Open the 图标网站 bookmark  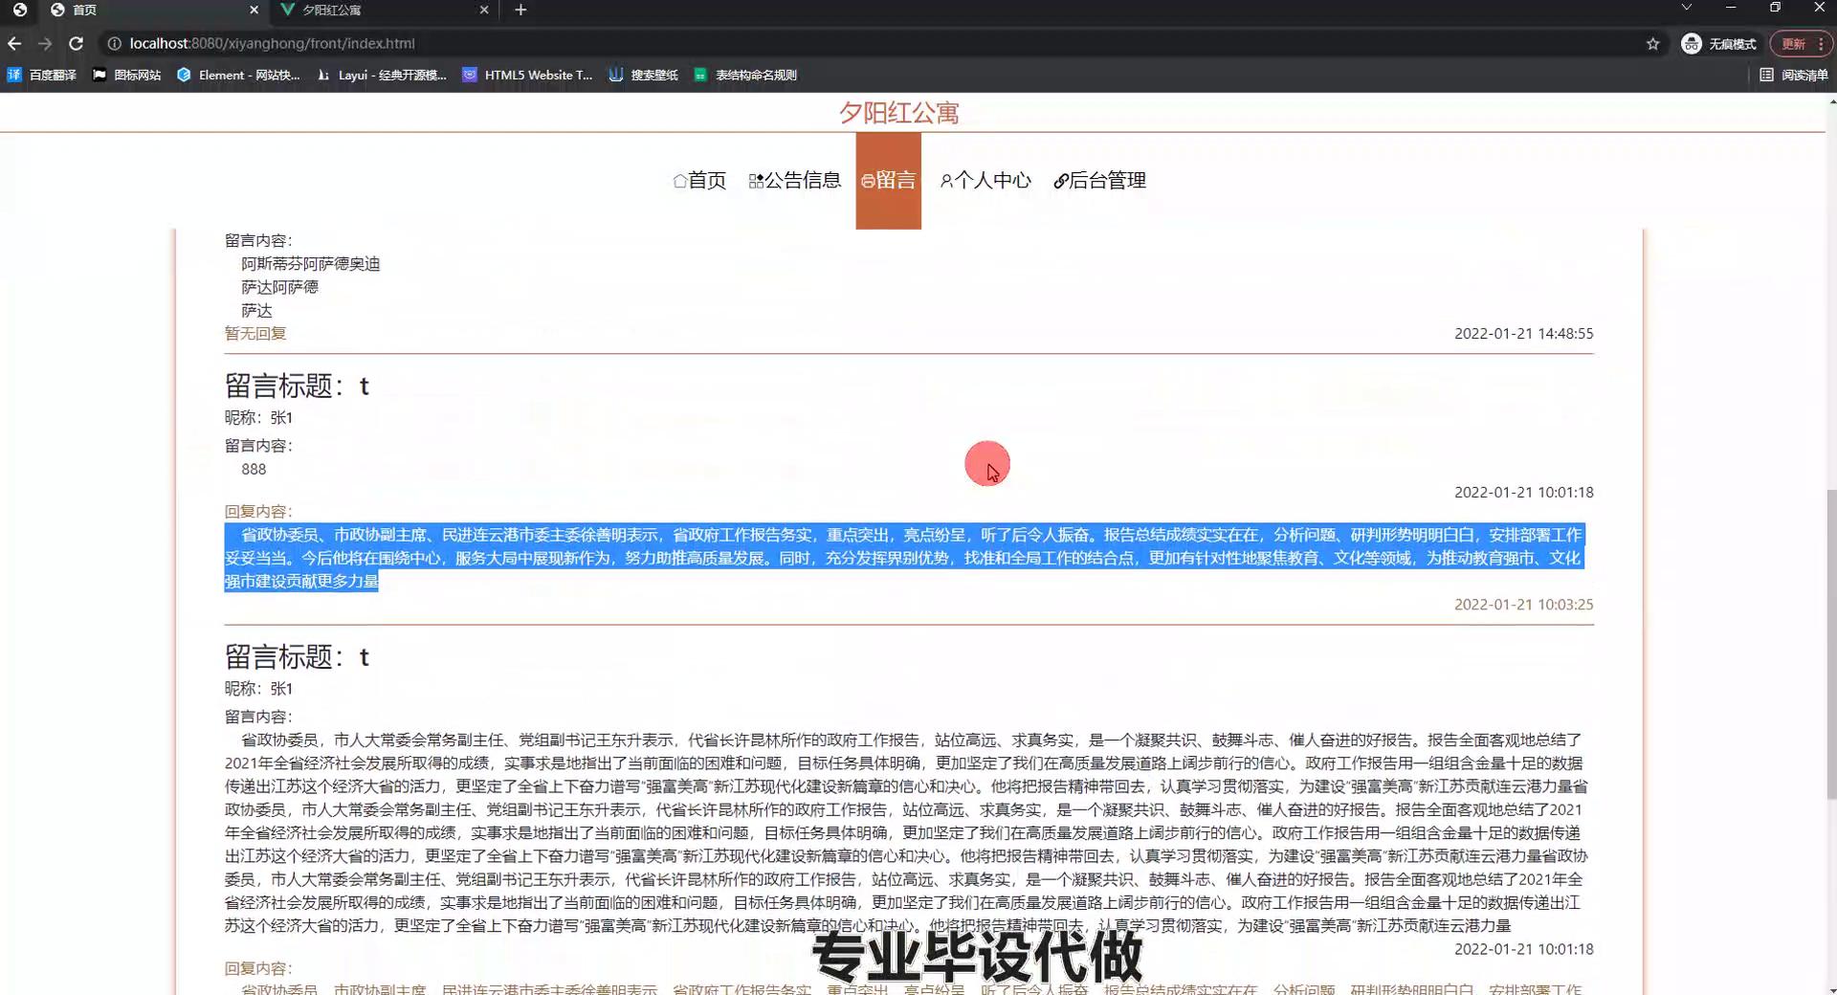126,75
